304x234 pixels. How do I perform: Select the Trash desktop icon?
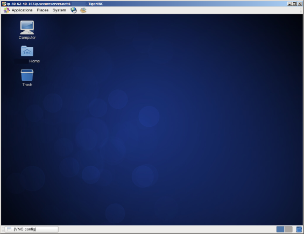pos(27,75)
